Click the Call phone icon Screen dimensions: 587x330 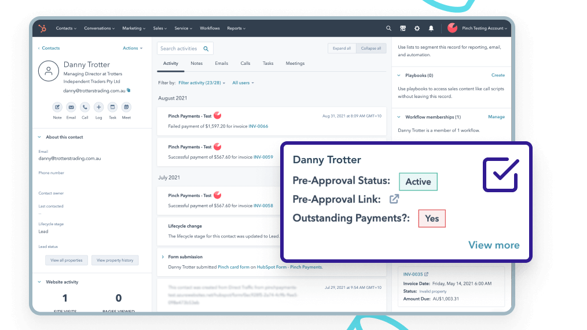tap(85, 107)
